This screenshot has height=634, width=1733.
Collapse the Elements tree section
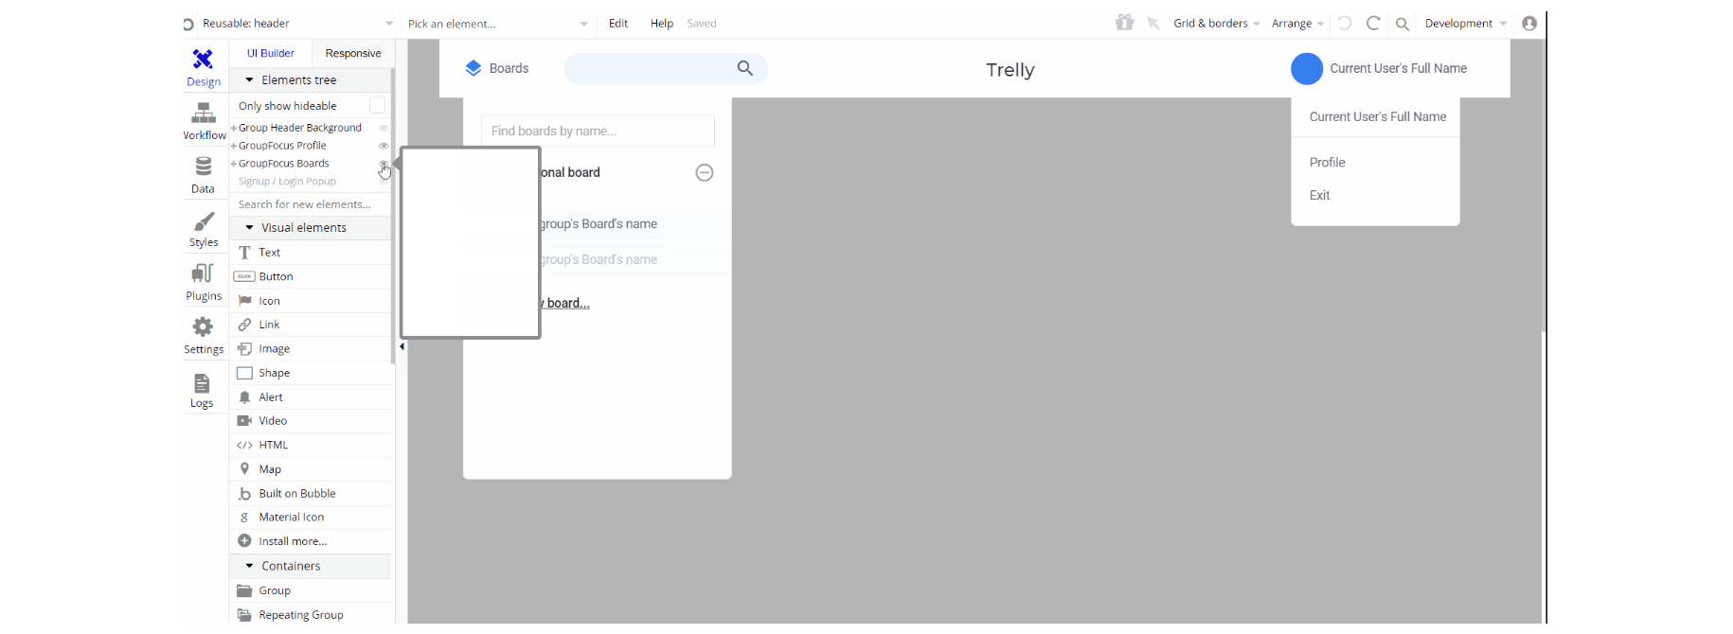point(250,80)
